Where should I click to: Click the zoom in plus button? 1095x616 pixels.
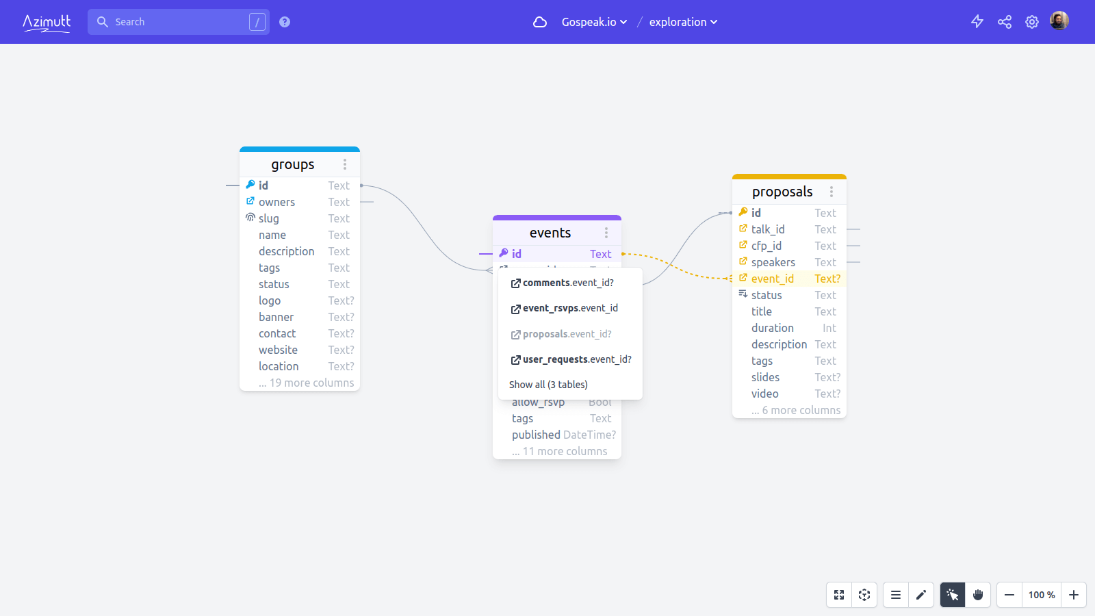[1074, 595]
